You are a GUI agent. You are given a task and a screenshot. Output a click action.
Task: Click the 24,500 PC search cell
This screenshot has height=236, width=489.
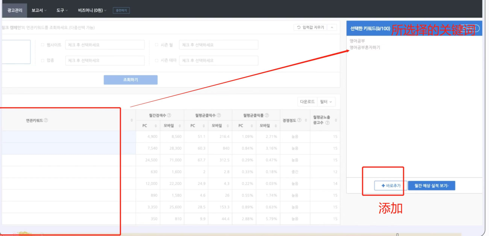(148, 160)
